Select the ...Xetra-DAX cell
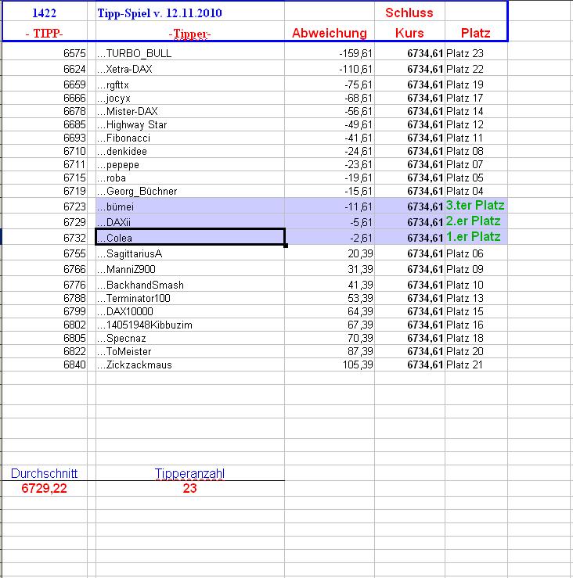This screenshot has height=578, width=573. (190, 69)
